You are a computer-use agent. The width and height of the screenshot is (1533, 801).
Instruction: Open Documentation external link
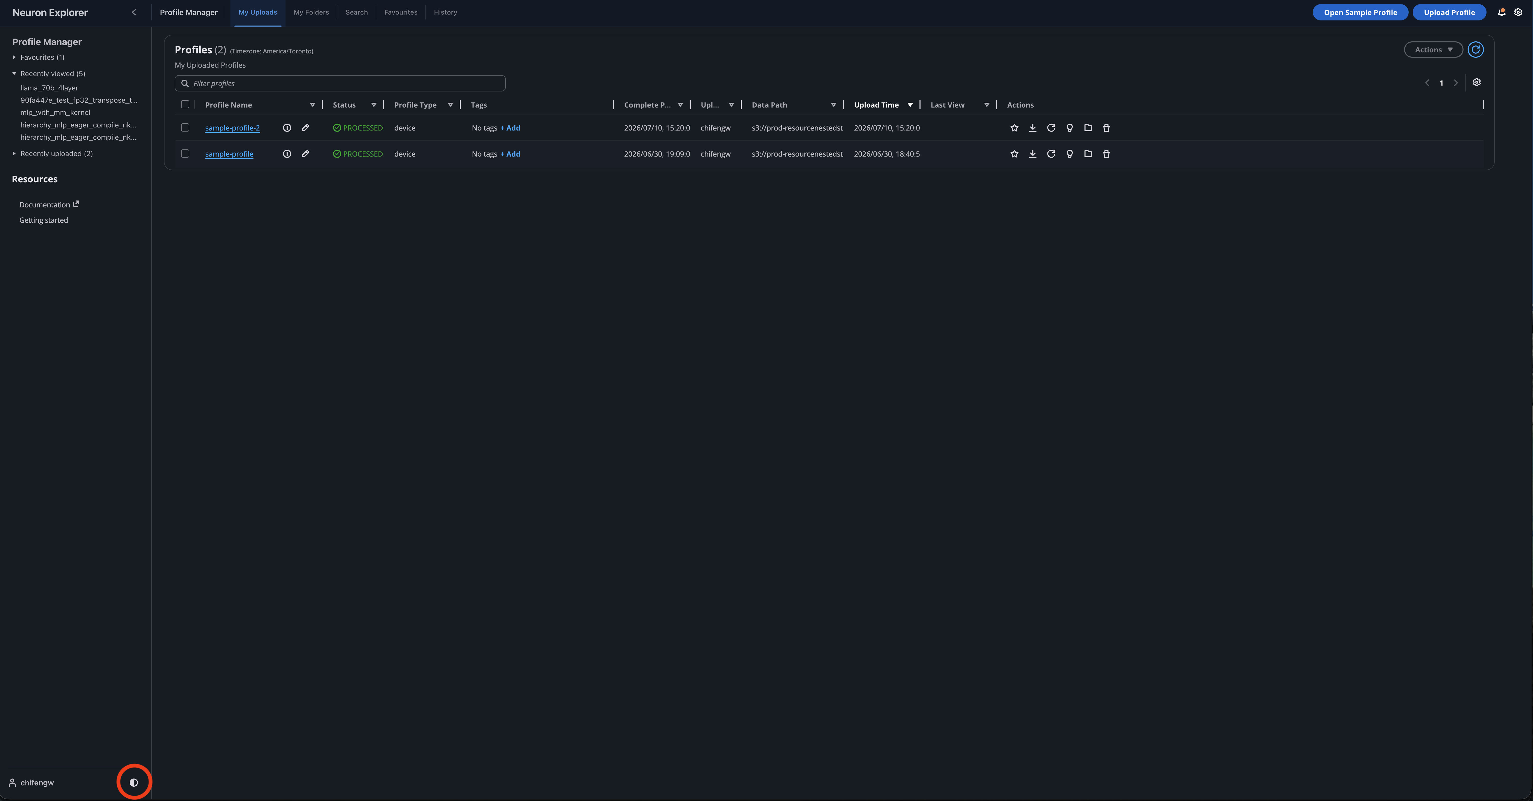[x=49, y=204]
